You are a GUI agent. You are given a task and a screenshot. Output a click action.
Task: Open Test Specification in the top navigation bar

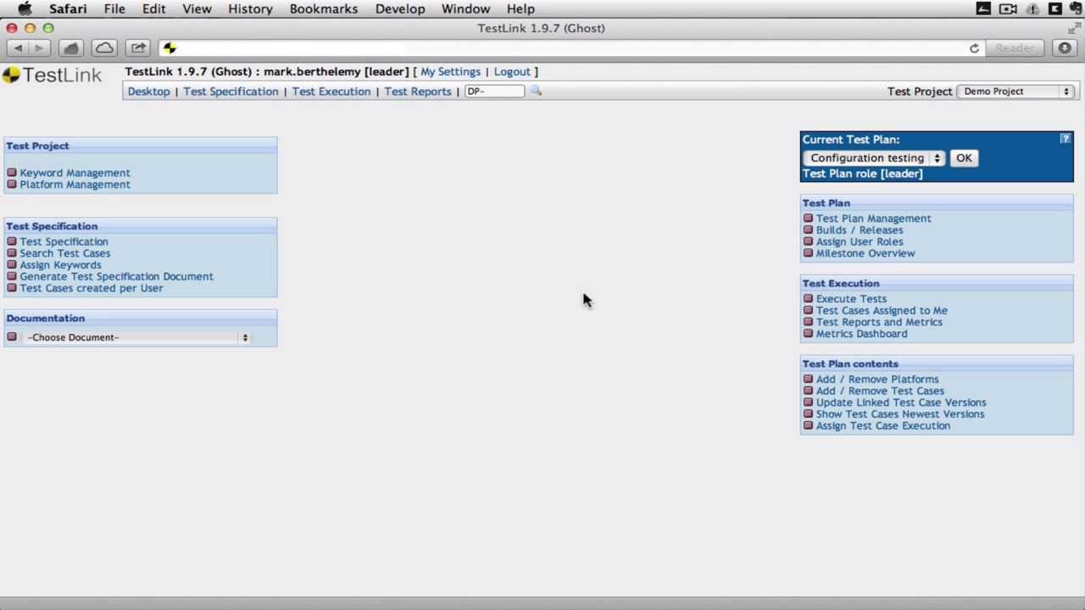[x=231, y=91]
